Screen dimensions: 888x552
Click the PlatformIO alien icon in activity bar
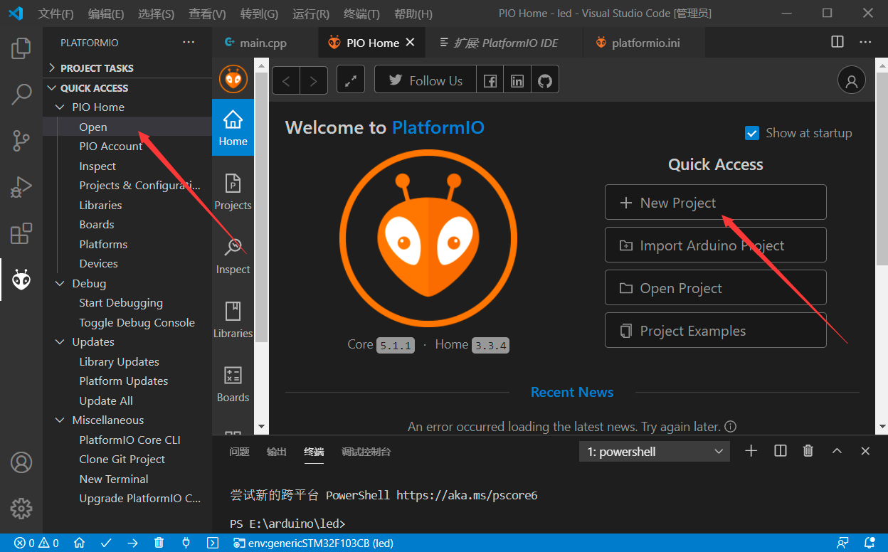(x=21, y=280)
